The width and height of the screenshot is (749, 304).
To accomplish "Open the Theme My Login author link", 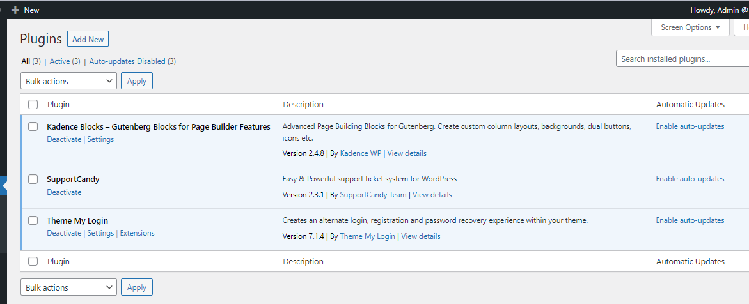I will click(x=367, y=236).
